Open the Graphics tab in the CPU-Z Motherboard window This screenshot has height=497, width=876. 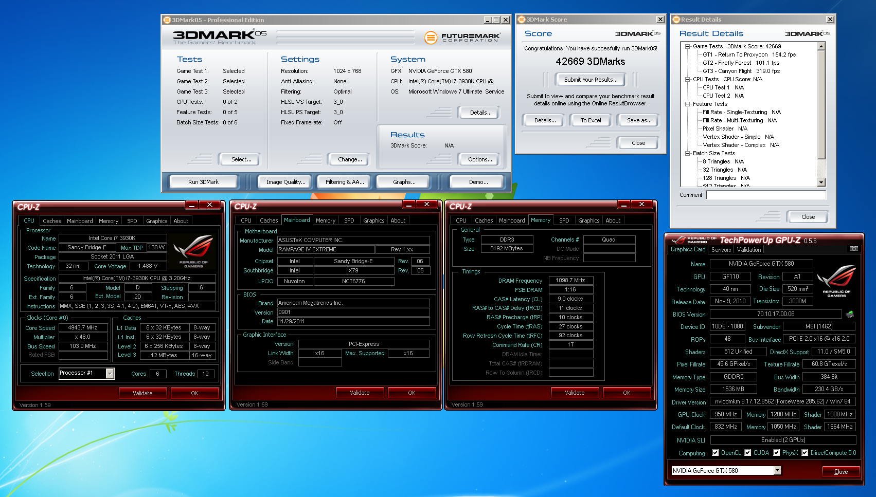tap(374, 220)
